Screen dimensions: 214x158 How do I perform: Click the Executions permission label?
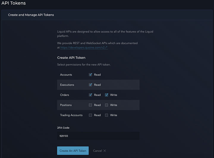coord(67,85)
